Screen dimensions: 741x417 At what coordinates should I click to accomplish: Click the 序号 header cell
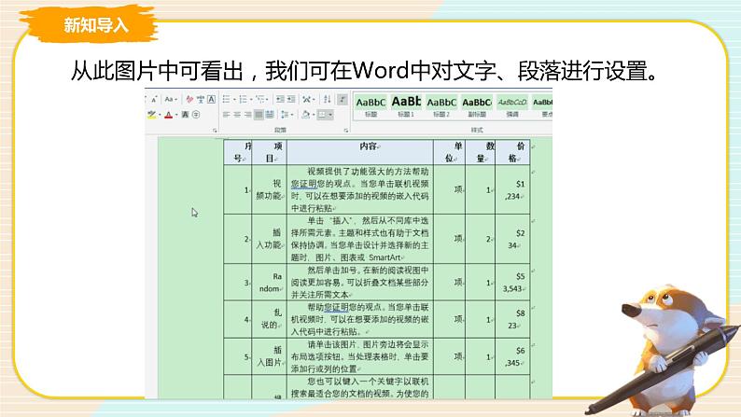tap(238, 152)
